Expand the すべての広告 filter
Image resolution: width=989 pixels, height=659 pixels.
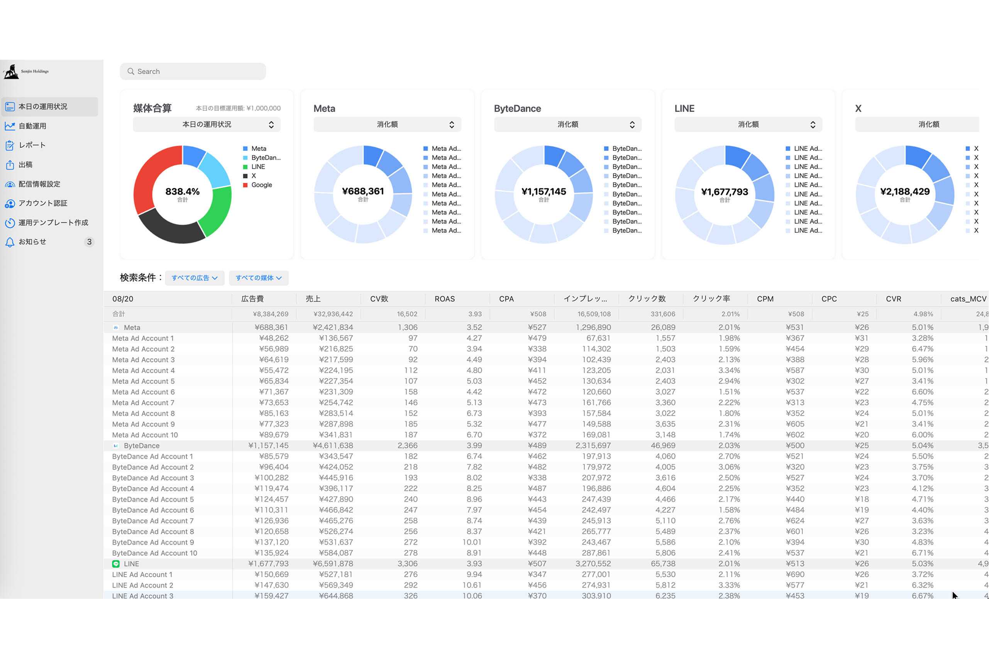click(x=194, y=278)
